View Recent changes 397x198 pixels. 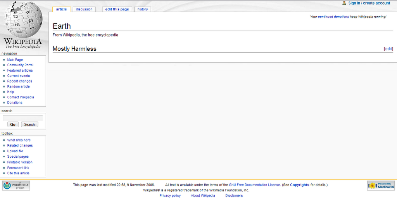[x=20, y=81]
